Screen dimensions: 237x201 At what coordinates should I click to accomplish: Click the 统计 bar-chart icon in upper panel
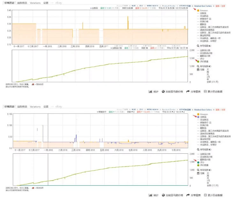coord(150,91)
